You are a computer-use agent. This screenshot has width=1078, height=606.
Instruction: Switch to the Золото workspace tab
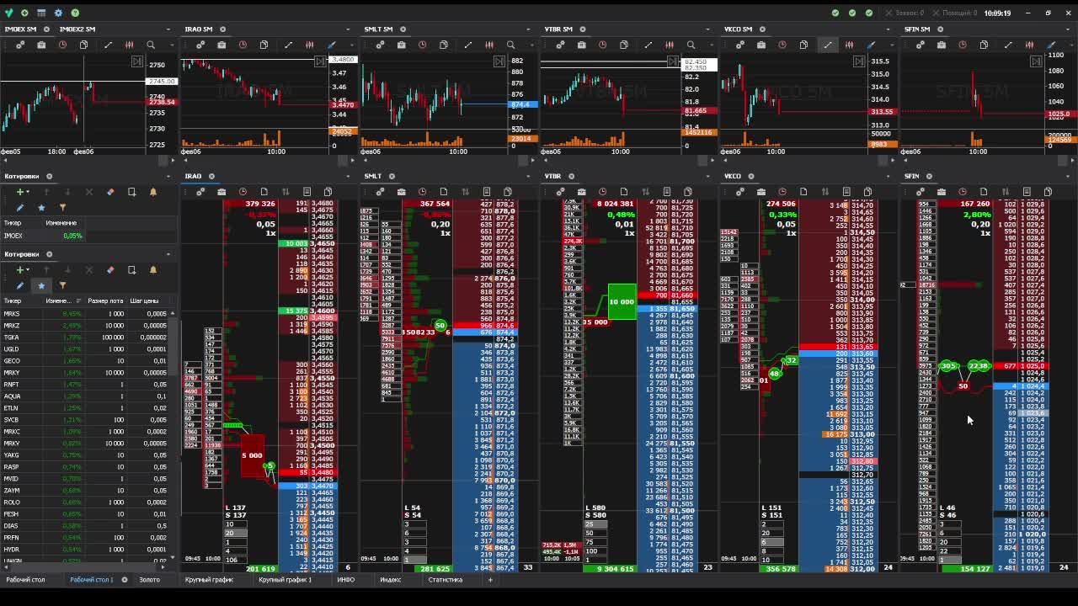[149, 580]
